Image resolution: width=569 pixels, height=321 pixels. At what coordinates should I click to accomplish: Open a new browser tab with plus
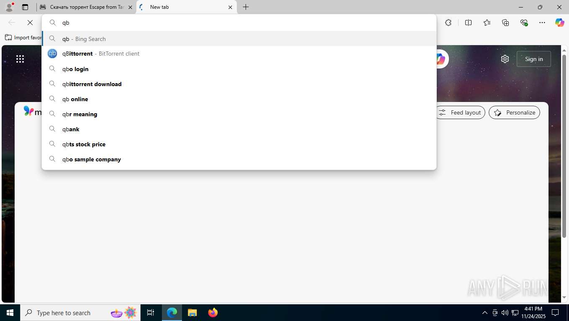246,7
